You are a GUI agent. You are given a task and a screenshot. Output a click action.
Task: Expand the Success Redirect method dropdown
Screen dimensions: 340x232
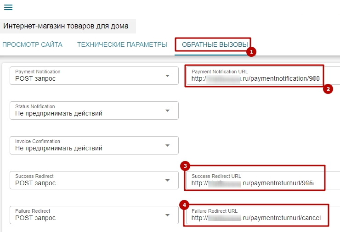tap(167, 180)
